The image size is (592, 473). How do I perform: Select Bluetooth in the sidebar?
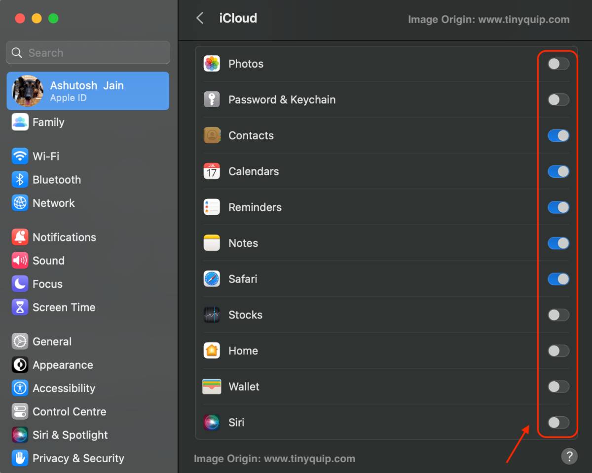pos(56,180)
